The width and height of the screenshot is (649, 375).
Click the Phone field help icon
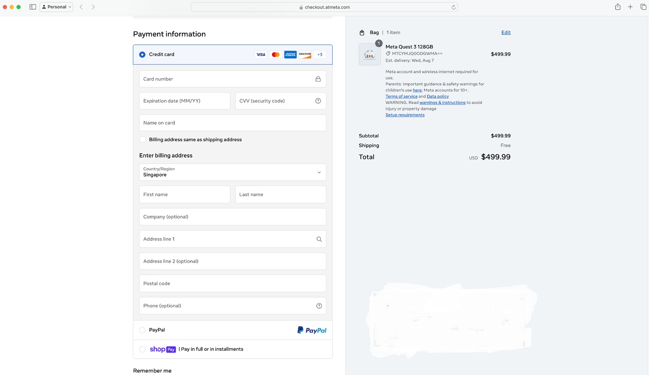(319, 306)
